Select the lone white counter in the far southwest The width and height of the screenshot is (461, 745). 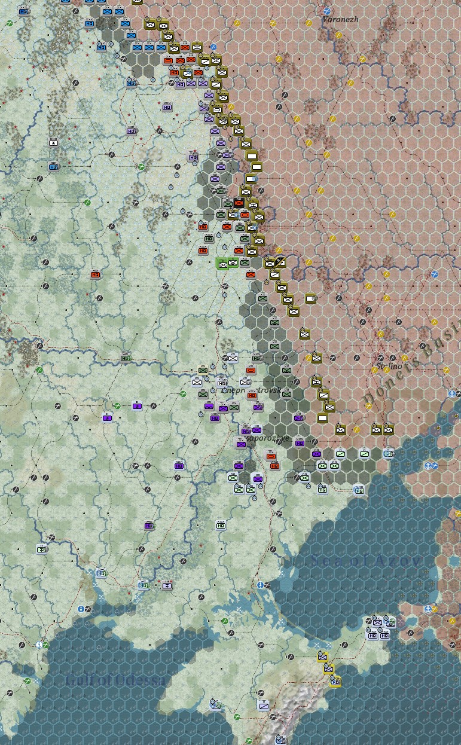41,548
